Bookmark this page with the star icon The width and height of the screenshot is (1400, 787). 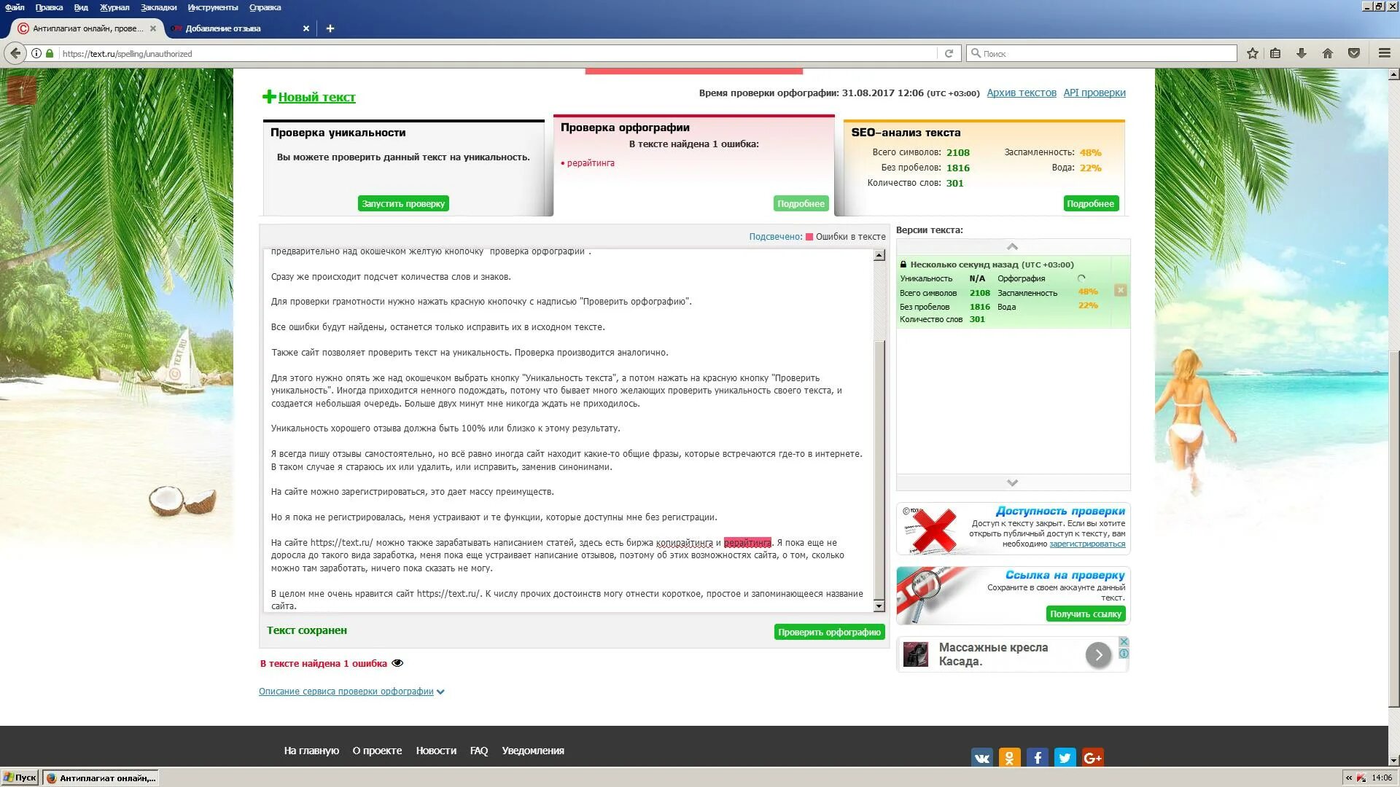pos(1253,53)
